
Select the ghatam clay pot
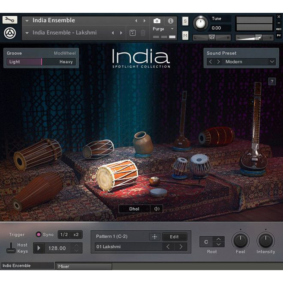(143, 144)
